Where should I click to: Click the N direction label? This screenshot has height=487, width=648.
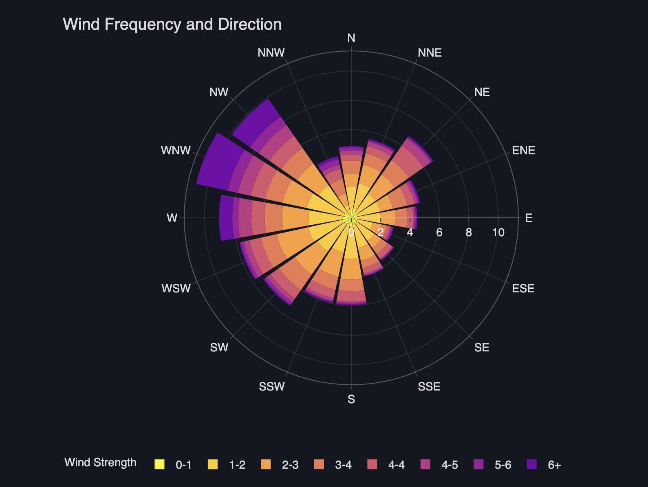tap(351, 38)
